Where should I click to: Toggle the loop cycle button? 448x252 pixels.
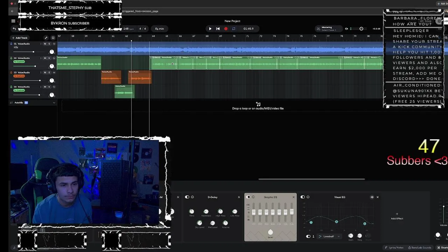[x=234, y=29]
